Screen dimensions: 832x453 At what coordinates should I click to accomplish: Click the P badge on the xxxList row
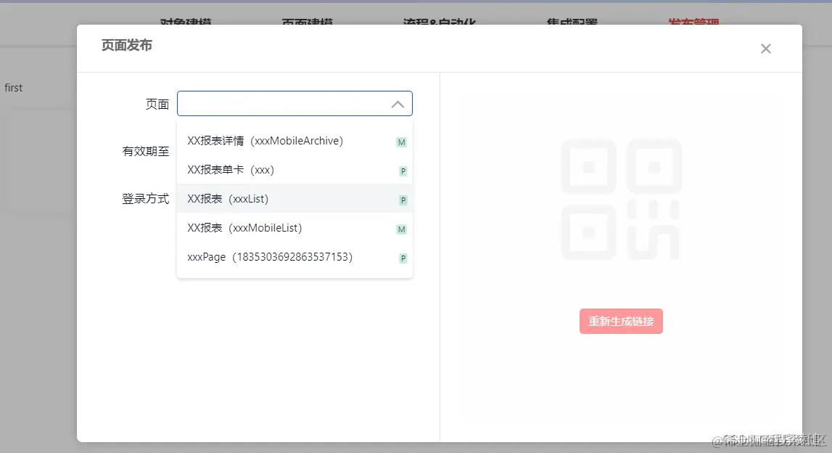click(403, 200)
